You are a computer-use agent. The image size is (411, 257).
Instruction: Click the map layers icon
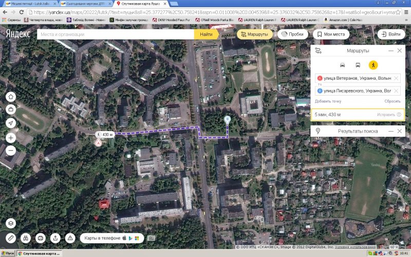(x=11, y=223)
